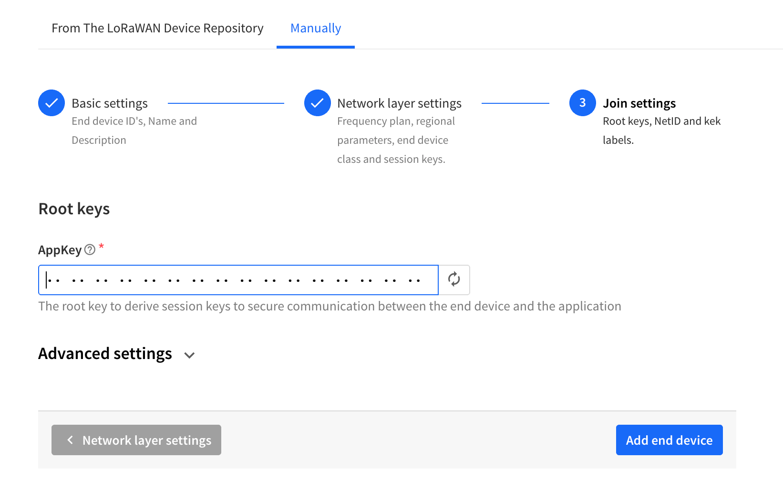
Task: Click the left arrow in the back button
Action: tap(70, 440)
